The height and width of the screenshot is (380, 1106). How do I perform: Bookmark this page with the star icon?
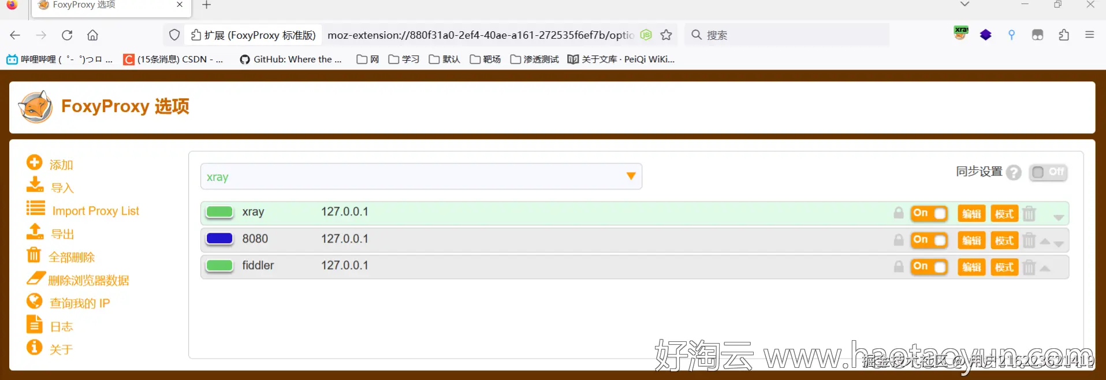coord(666,35)
